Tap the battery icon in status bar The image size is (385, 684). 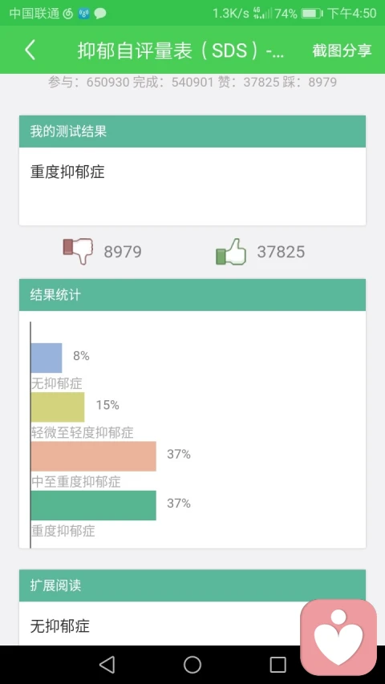[x=311, y=13]
